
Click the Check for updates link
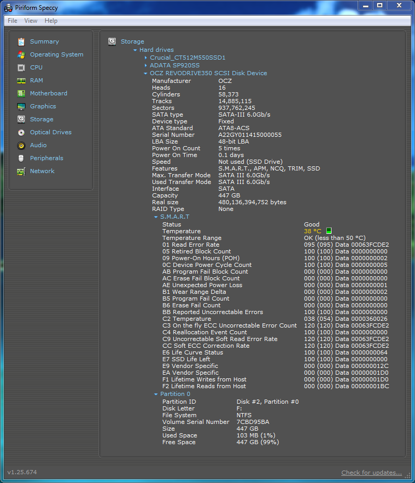coord(371,473)
